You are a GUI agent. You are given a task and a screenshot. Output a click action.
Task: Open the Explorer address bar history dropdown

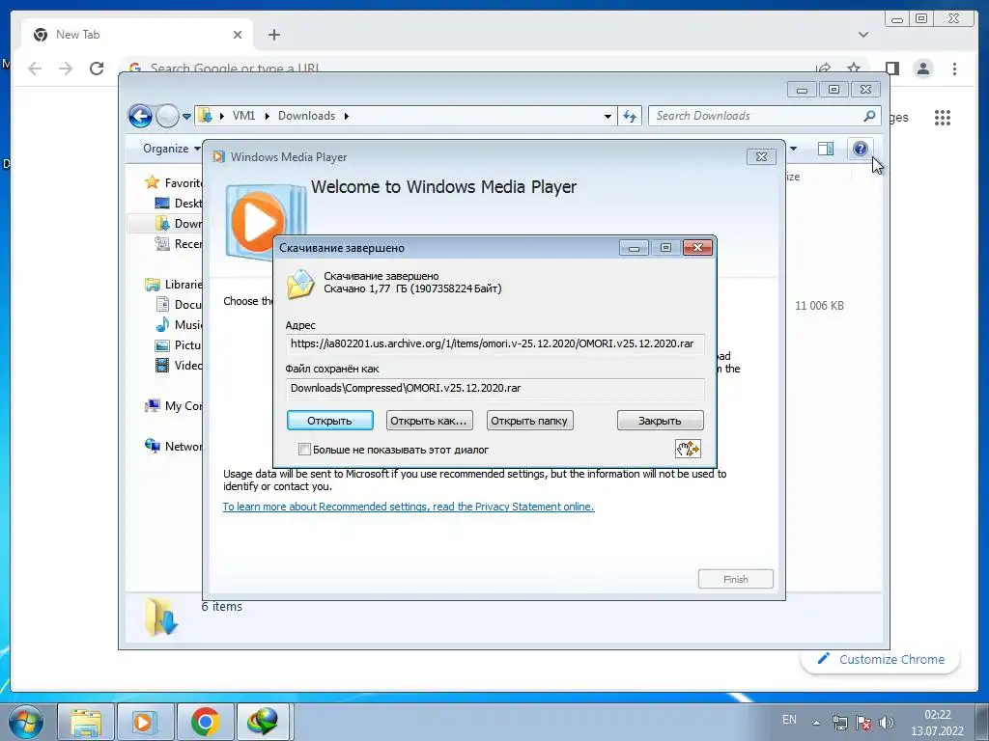coord(608,116)
